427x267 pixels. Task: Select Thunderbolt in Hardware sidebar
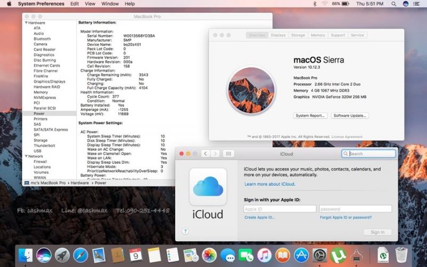pyautogui.click(x=44, y=145)
